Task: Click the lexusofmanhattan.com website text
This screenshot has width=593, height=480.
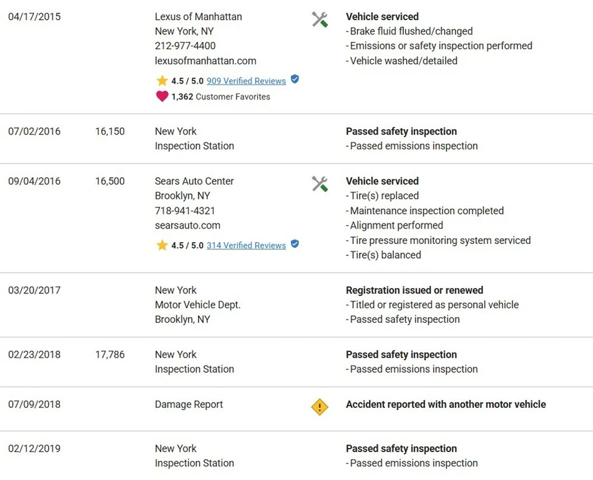Action: (205, 61)
